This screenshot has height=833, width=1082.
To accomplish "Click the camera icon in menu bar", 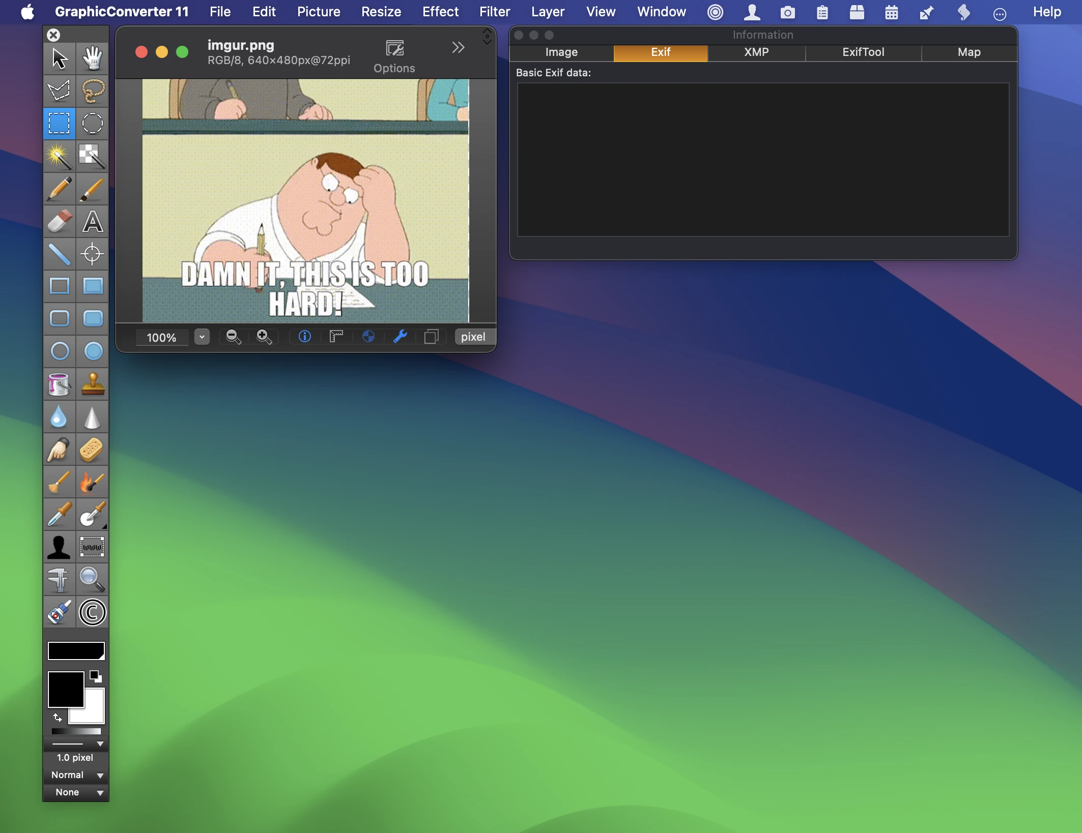I will [787, 12].
